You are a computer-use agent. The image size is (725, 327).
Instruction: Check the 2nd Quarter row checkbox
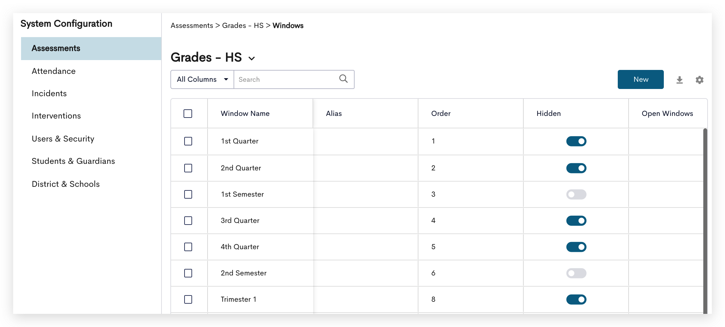188,168
